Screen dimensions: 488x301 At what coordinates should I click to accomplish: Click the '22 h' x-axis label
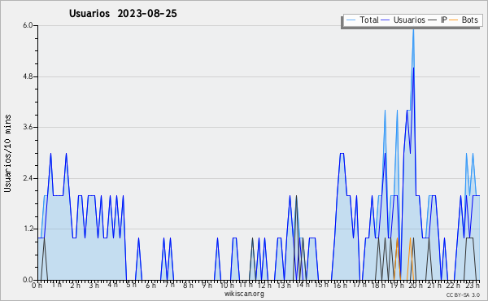453,286
